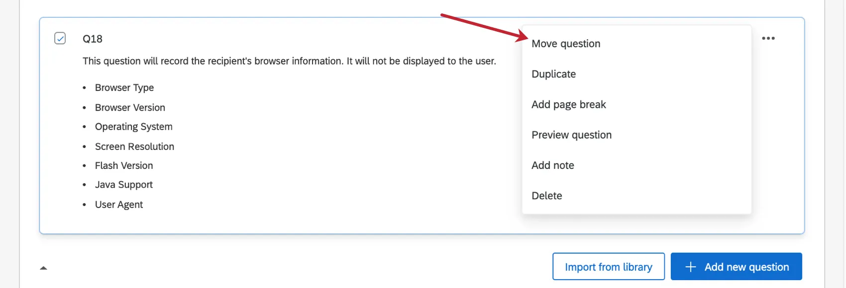846x288 pixels.
Task: Select the Browser Type list item
Action: click(124, 88)
